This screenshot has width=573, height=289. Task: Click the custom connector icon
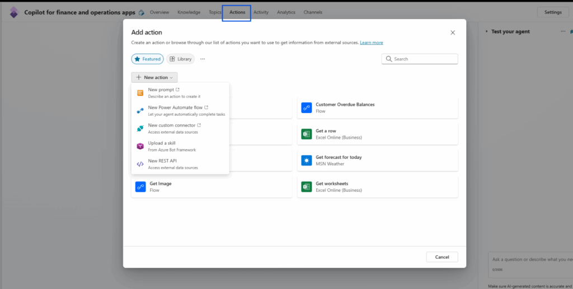click(x=140, y=129)
